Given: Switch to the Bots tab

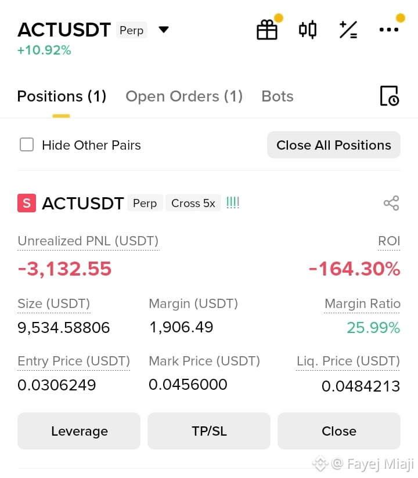Looking at the screenshot, I should coord(278,96).
